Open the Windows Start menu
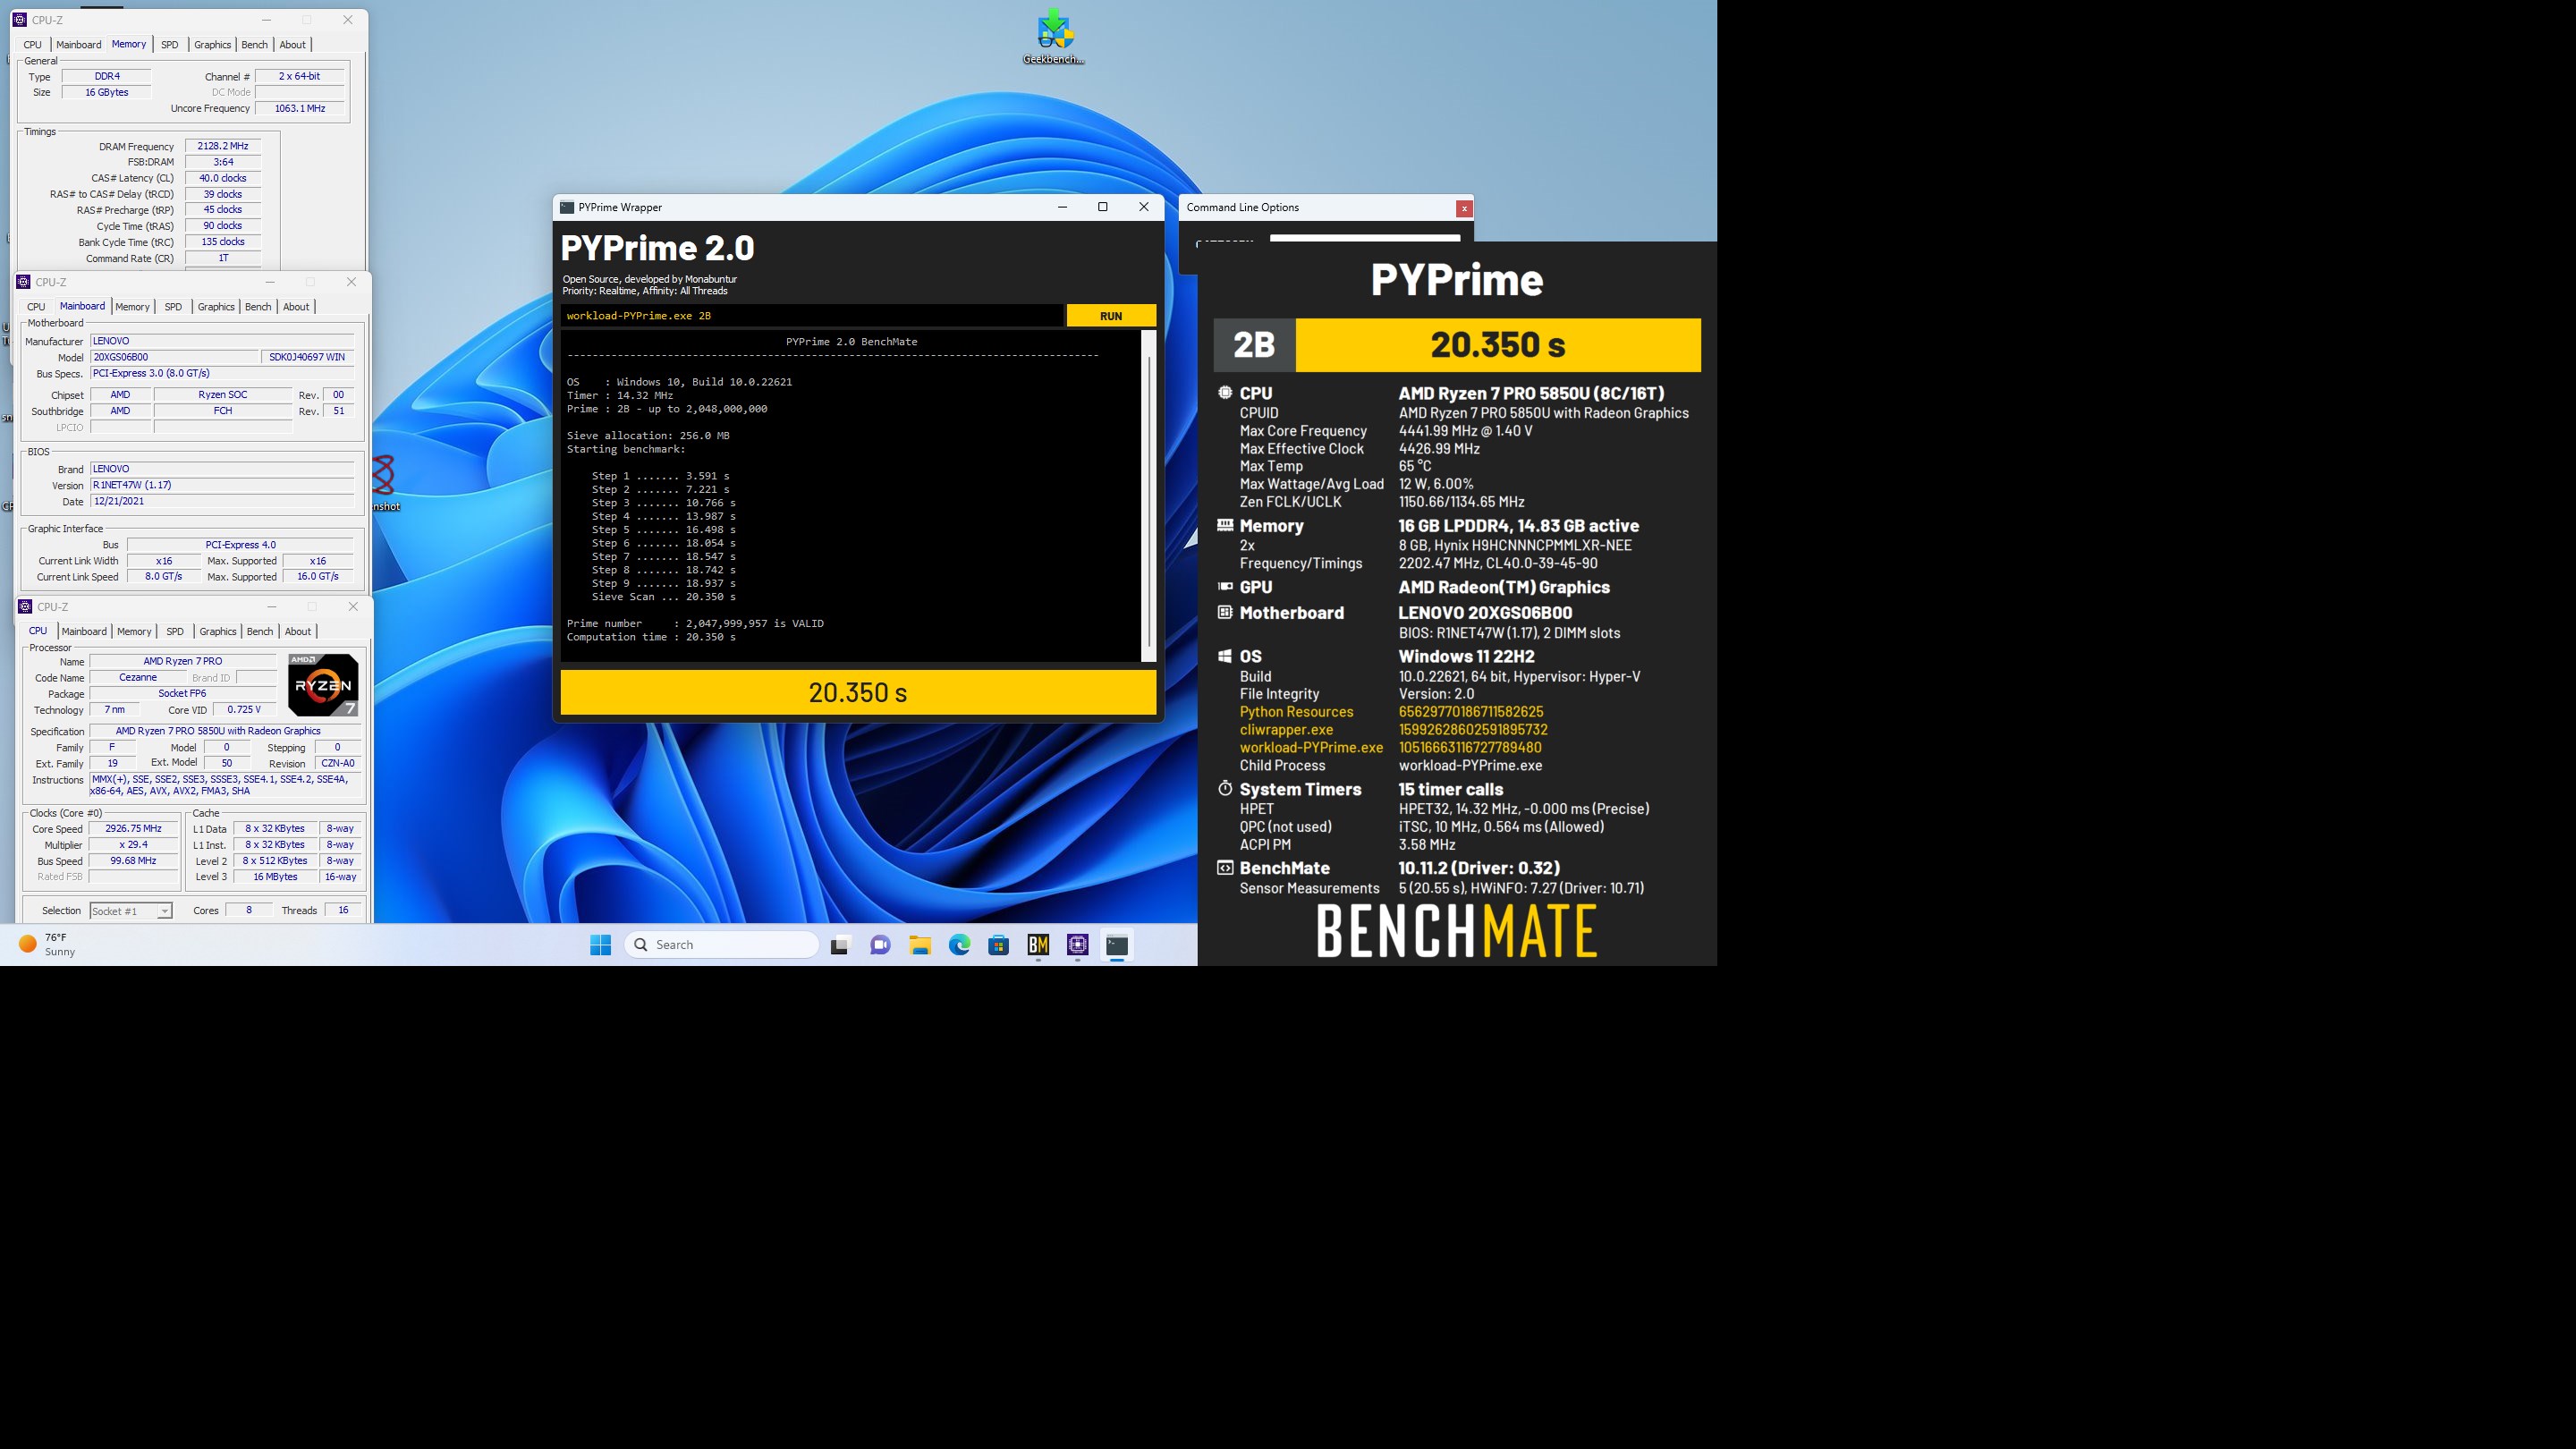 click(x=600, y=945)
